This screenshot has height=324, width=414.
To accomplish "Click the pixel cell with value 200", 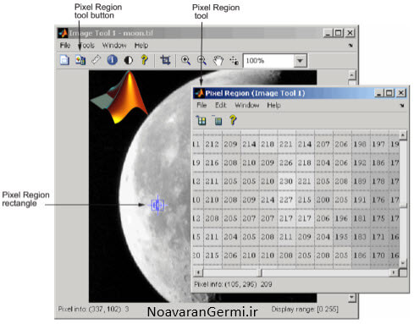I will (323, 200).
